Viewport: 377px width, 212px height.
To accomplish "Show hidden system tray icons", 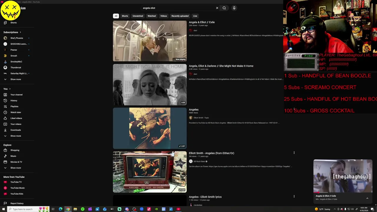I will 335,209.
